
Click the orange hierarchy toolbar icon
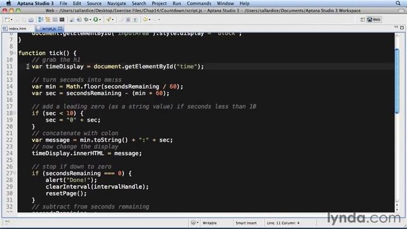[x=48, y=20]
